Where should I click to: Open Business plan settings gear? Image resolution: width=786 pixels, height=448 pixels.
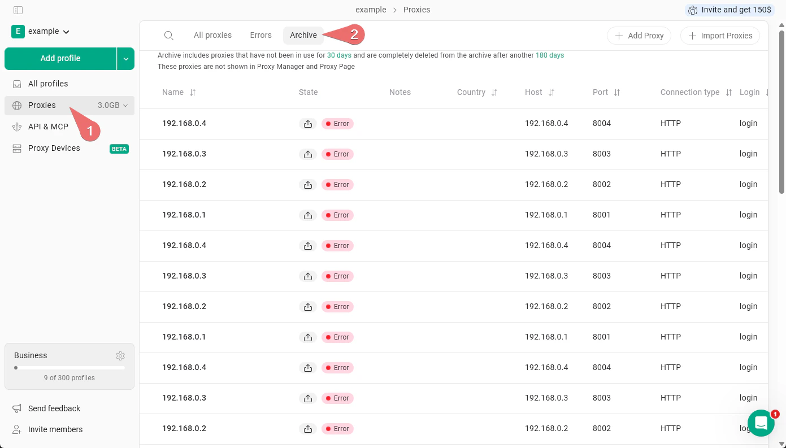[120, 355]
